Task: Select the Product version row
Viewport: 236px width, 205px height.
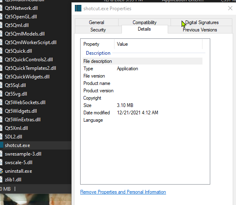Action: [142, 91]
